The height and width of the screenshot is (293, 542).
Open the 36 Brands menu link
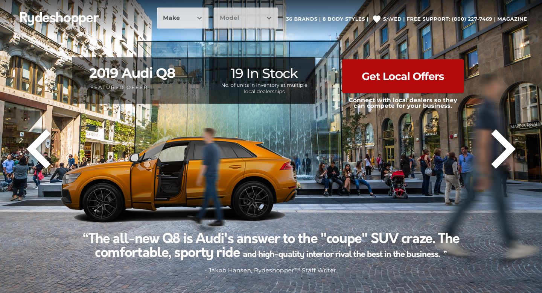tap(301, 19)
